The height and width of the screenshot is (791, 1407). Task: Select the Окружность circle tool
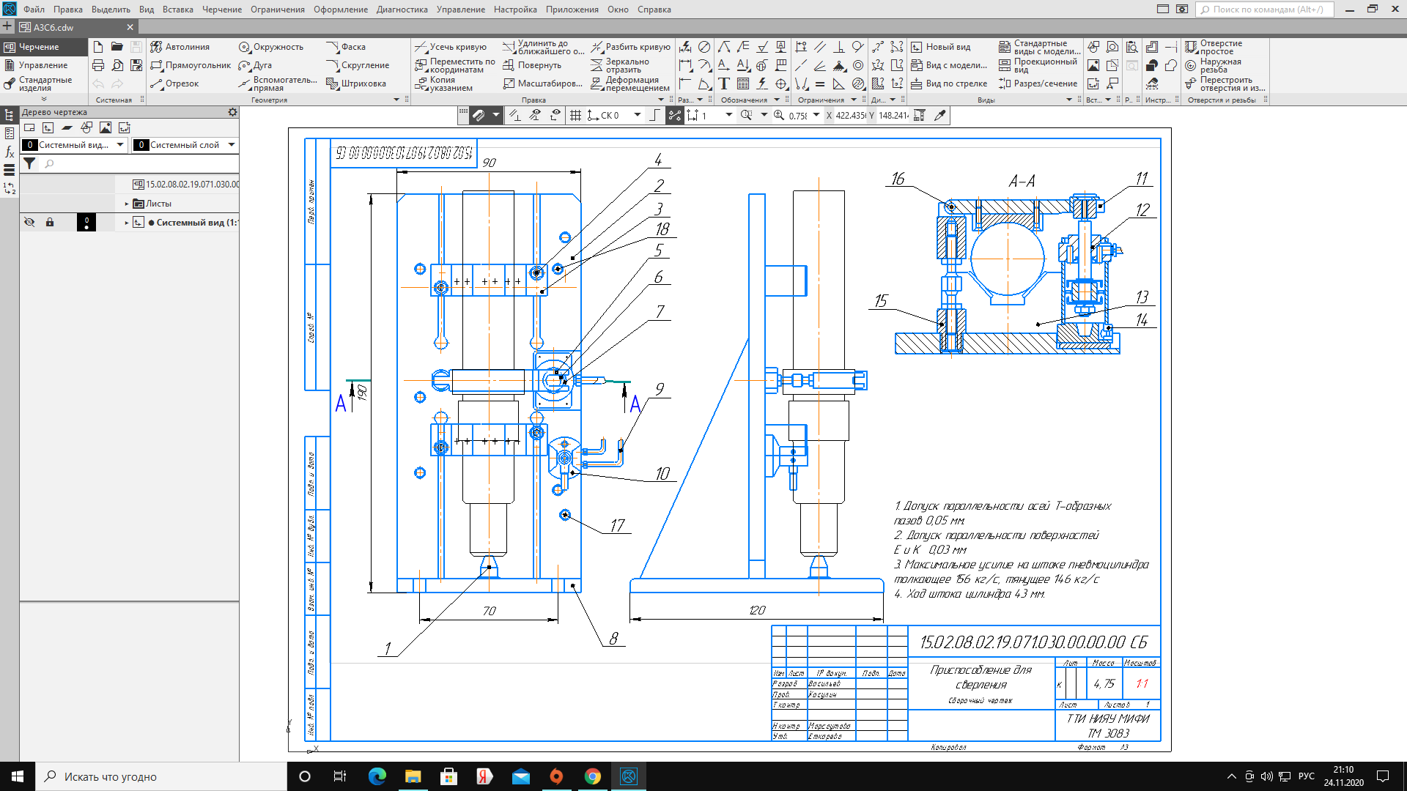point(270,47)
